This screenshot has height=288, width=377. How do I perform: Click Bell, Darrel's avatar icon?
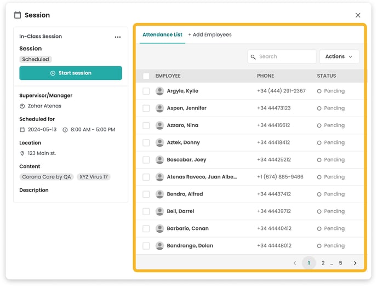(x=159, y=211)
